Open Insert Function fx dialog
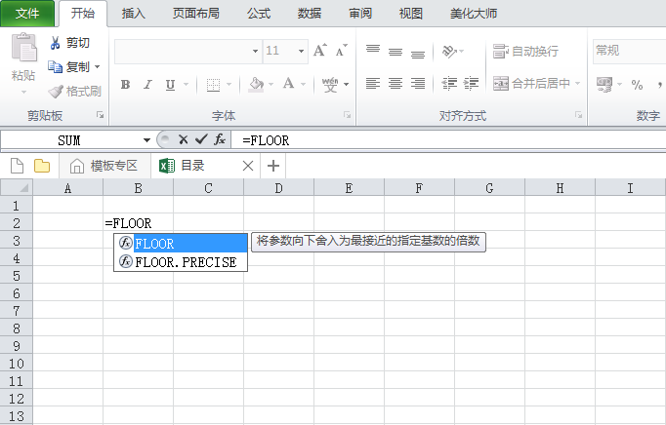The image size is (666, 425). (x=221, y=139)
